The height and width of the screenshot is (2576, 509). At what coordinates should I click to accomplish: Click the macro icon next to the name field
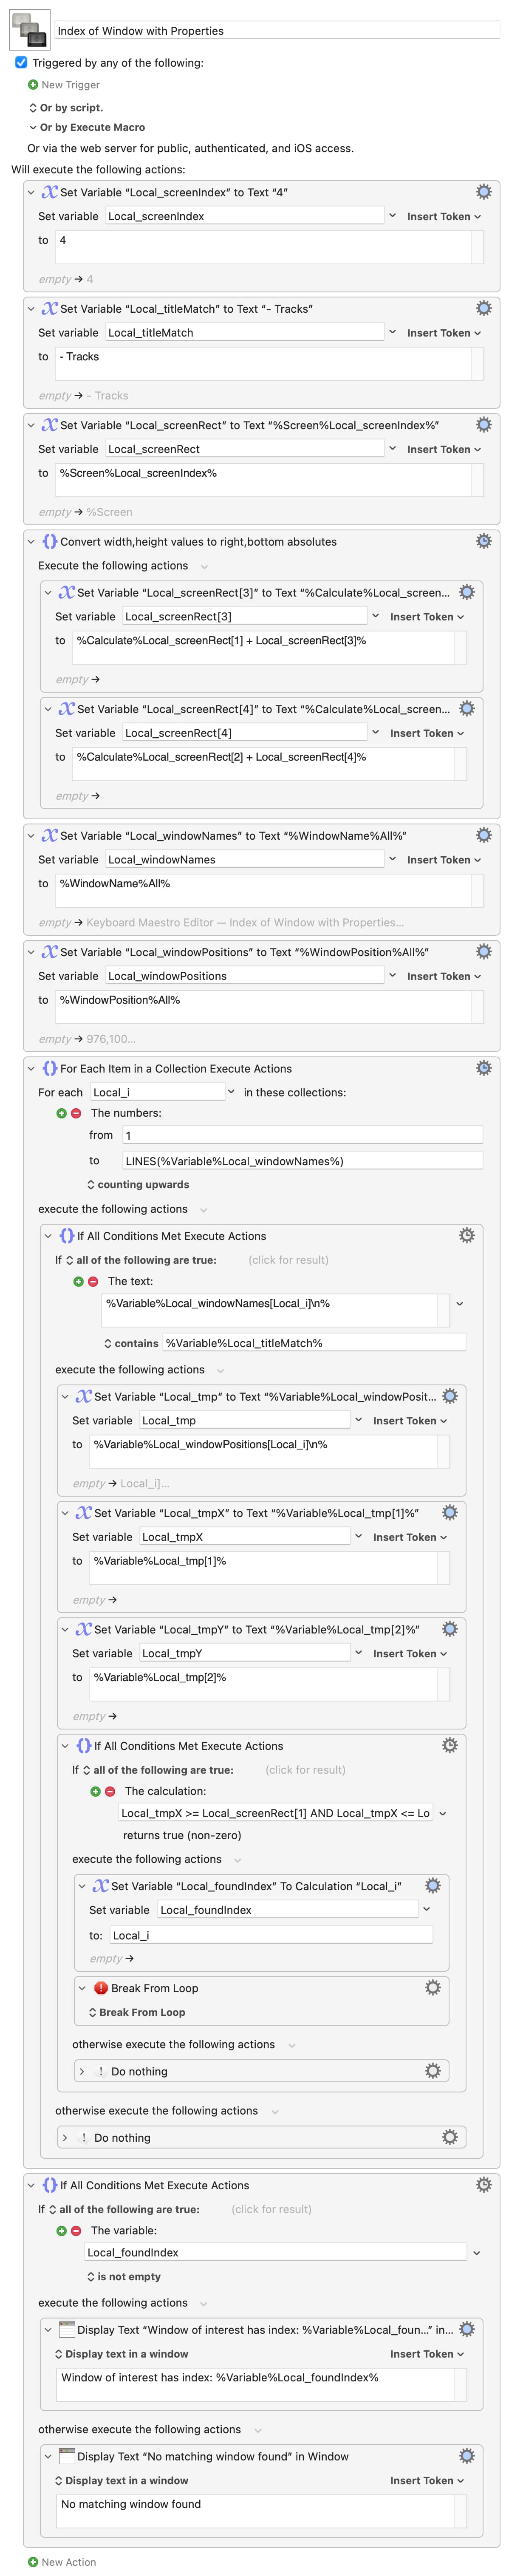coord(29,30)
